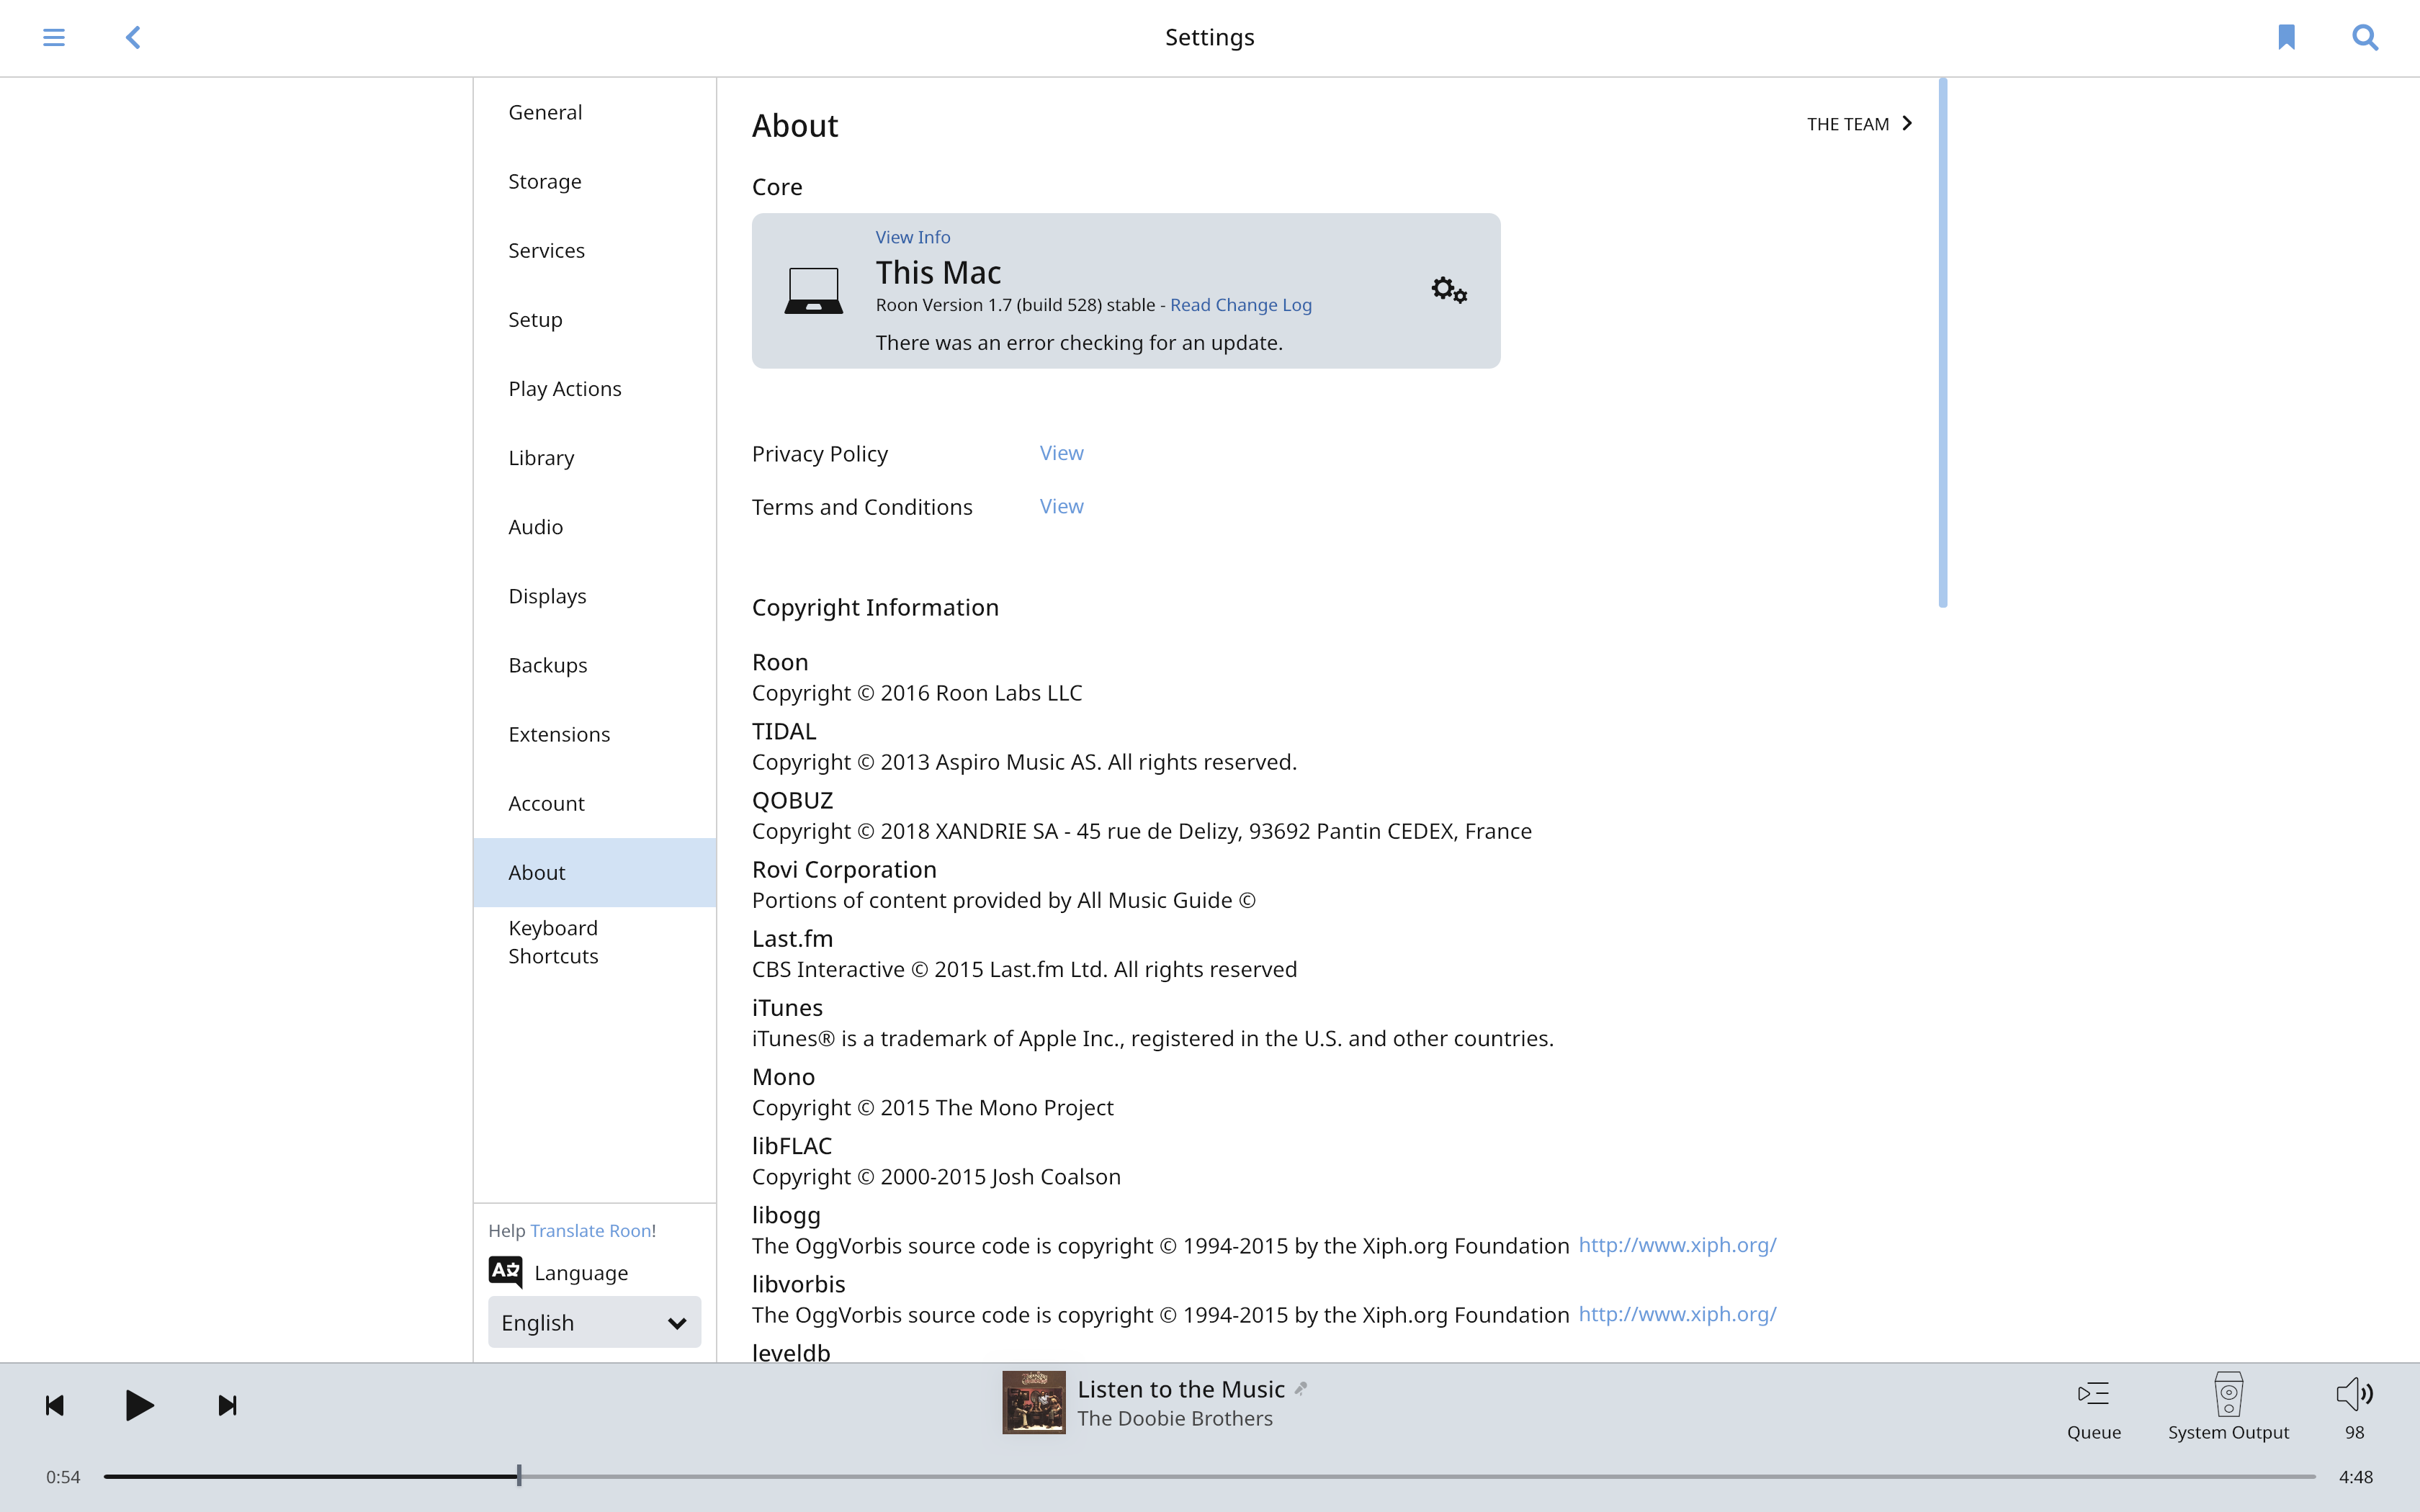Open Setup settings tab
The width and height of the screenshot is (2420, 1512).
(x=595, y=319)
